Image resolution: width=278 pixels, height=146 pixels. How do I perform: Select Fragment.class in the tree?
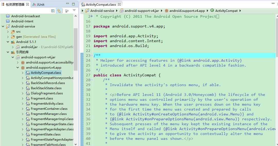click(x=42, y=98)
